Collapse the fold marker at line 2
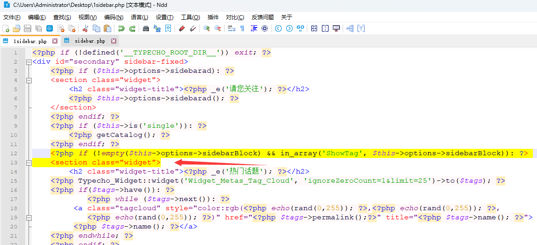 pos(29,62)
